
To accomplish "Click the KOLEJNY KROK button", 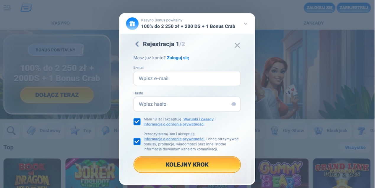I will 187,164.
